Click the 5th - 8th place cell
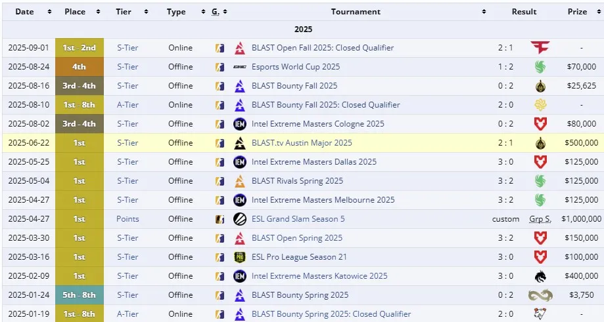604x322 pixels. pyautogui.click(x=80, y=295)
